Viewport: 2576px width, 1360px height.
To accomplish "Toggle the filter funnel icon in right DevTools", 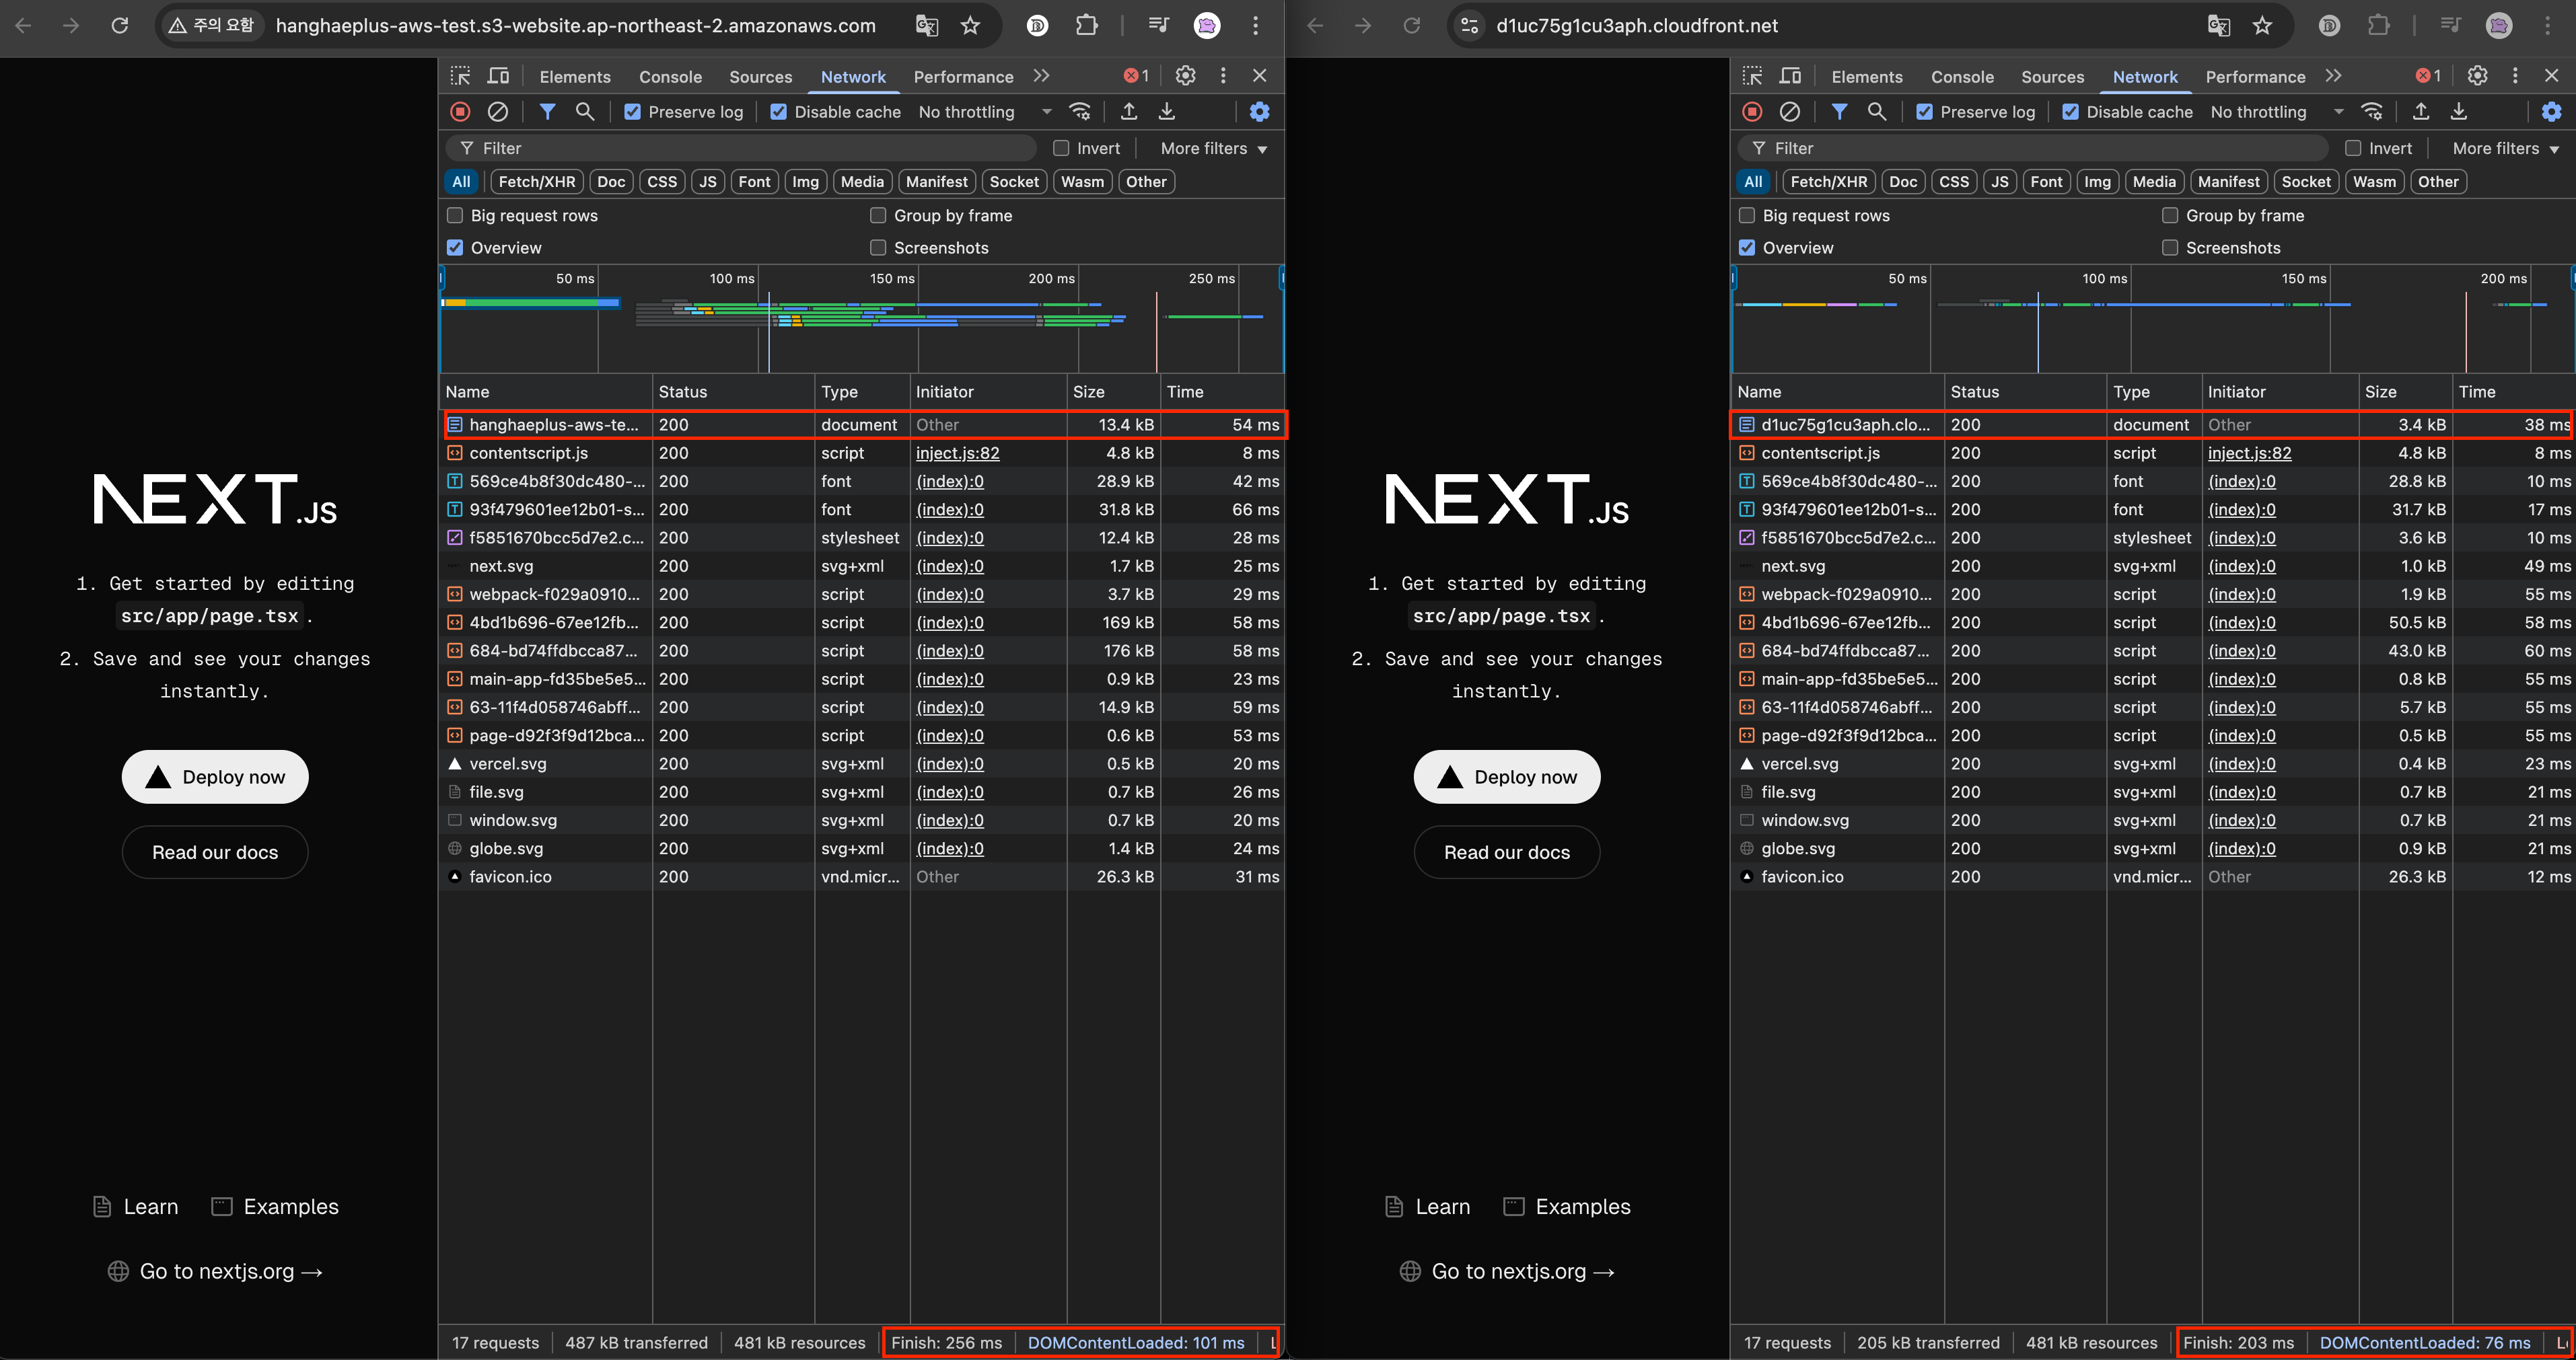I will [x=1839, y=112].
